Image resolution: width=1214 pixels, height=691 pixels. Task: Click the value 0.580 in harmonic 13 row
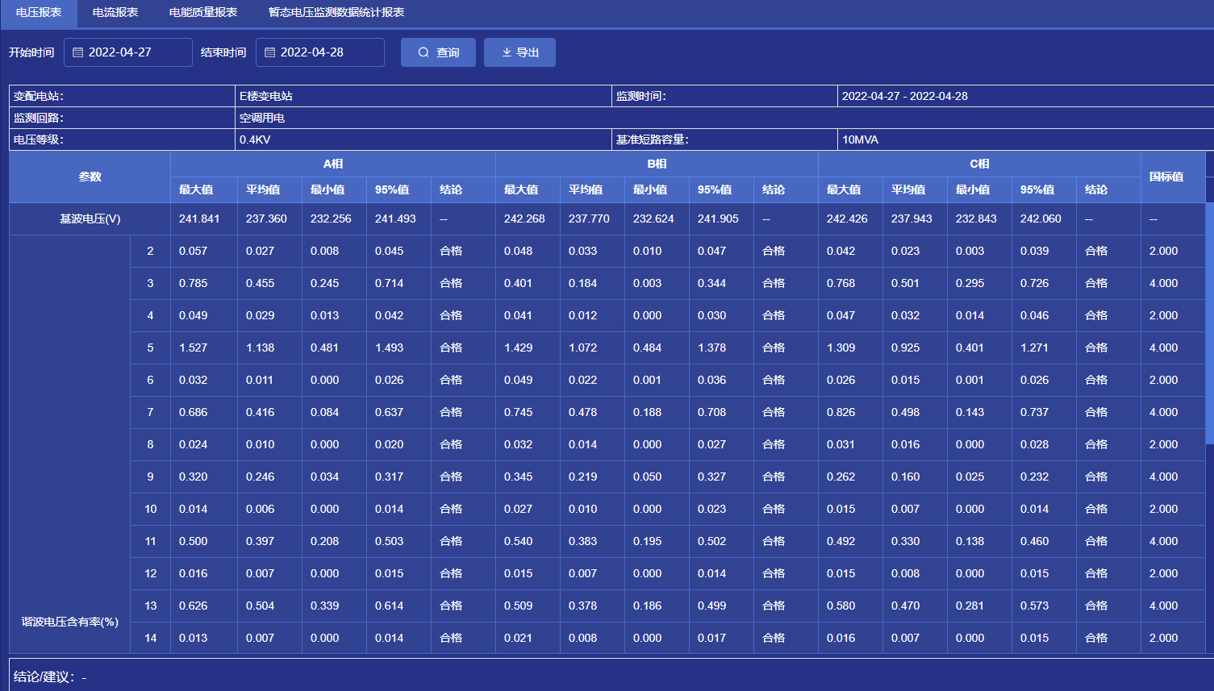(841, 606)
